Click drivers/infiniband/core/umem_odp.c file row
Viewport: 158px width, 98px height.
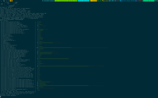22,24
